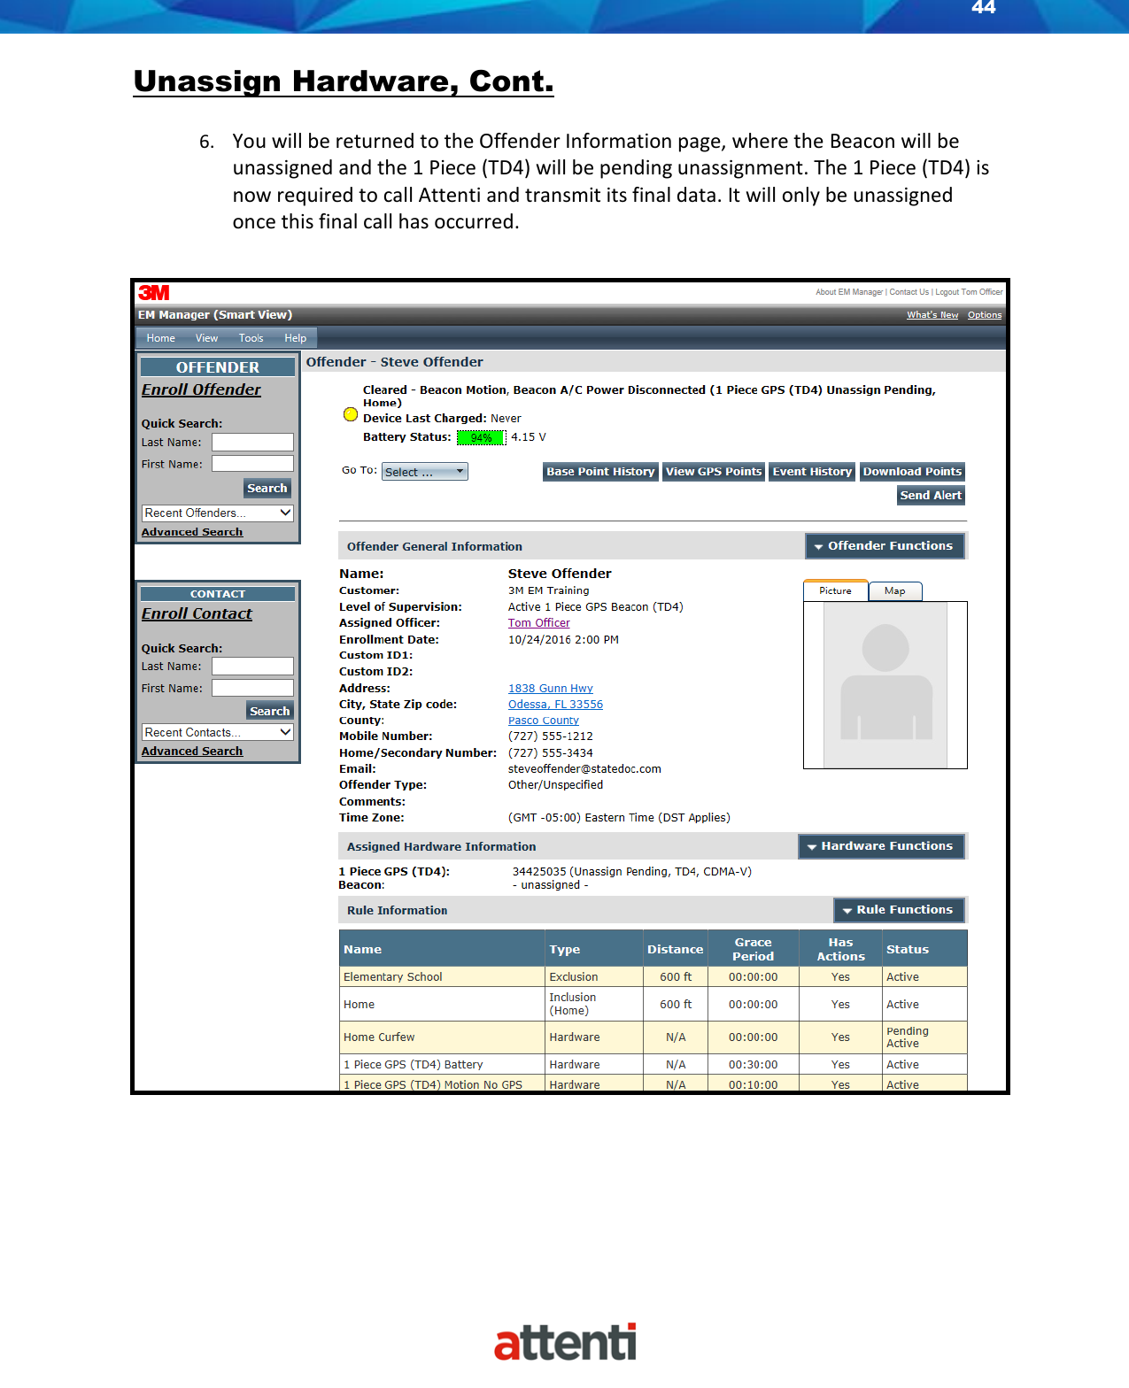
Task: Click the offender picture placeholder
Action: pos(885,684)
